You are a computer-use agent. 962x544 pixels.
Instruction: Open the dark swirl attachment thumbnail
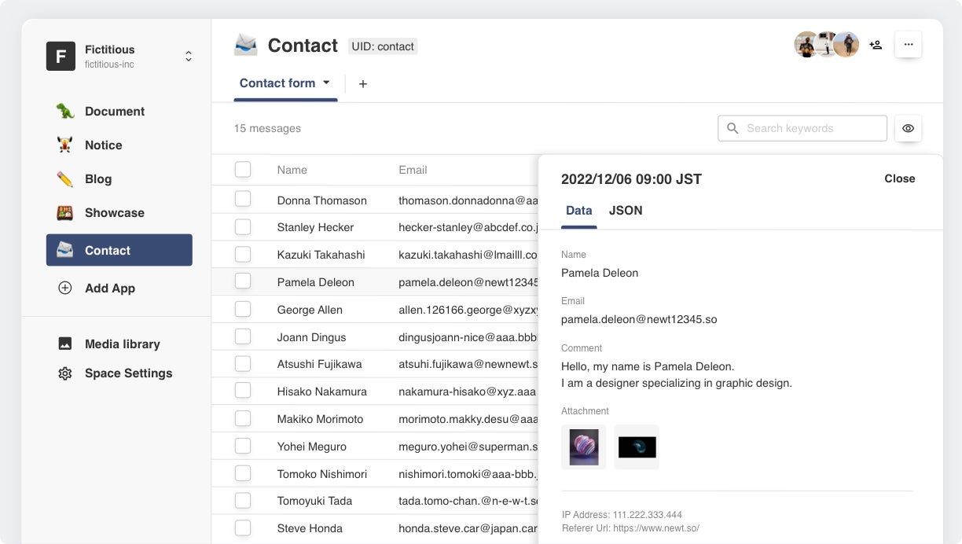click(637, 447)
